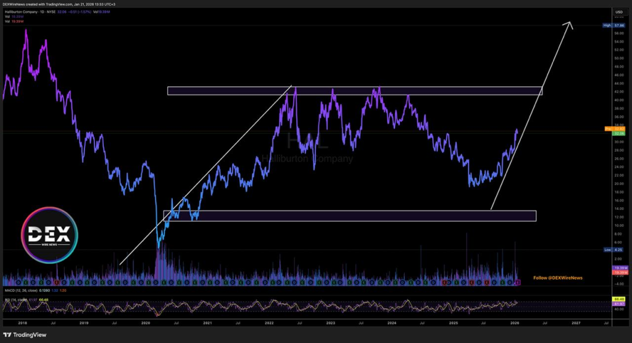Click the Follow @DEXWireNews text
632x343 pixels.
click(558, 278)
